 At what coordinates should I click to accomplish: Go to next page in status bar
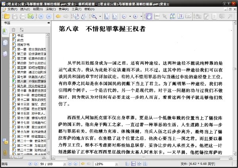[x=70, y=164]
